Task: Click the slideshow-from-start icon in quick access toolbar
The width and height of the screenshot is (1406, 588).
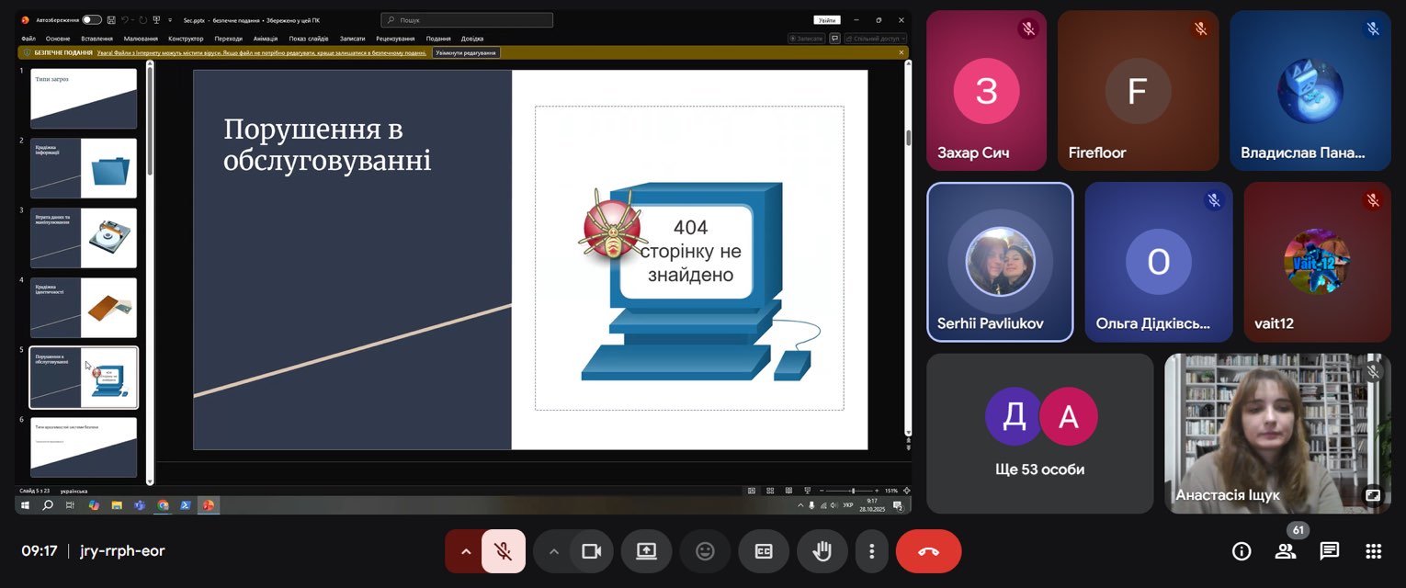Action: tap(157, 19)
